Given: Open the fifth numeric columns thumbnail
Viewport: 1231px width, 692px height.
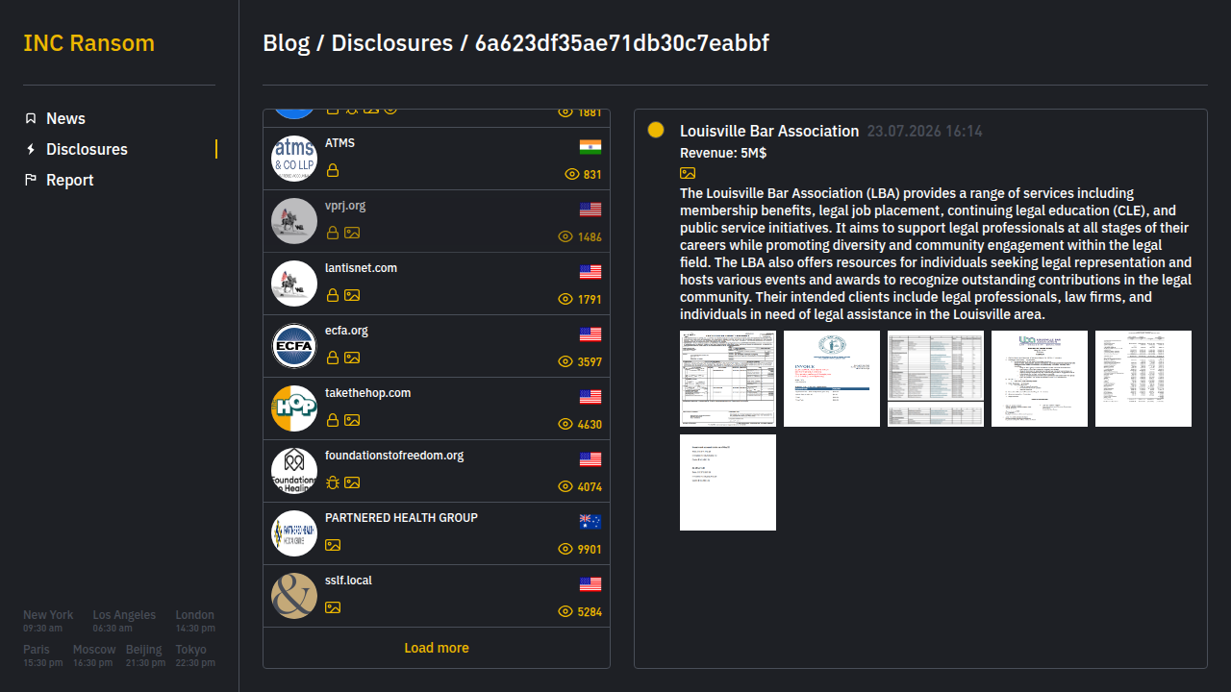Looking at the screenshot, I should [x=1143, y=379].
